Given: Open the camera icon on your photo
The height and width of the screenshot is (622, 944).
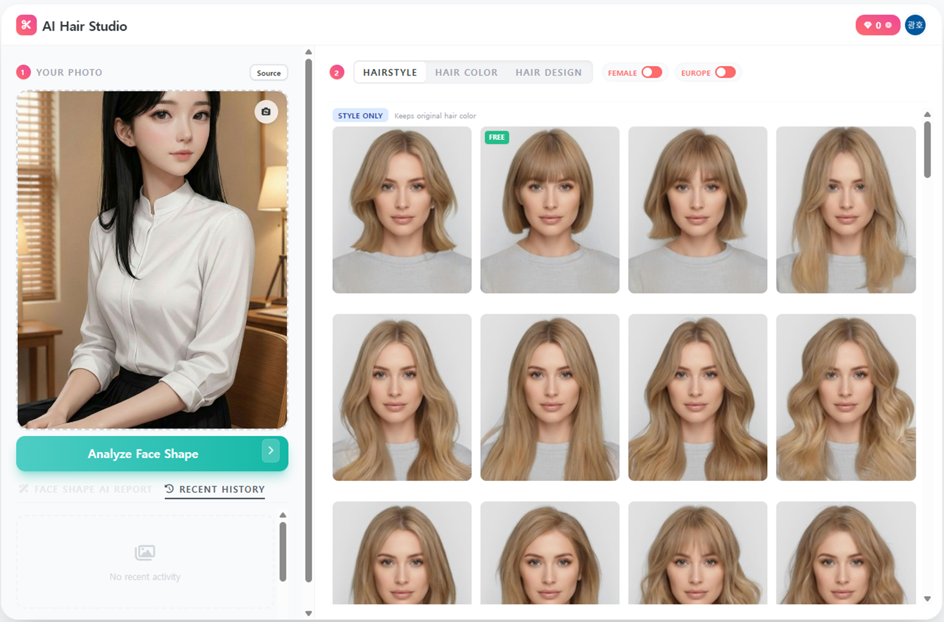Looking at the screenshot, I should (x=266, y=112).
